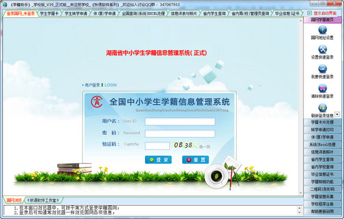Viewport: 344px width, 219px height.
Task: Open the 转学申请打印 sidebar section
Action: (322, 130)
